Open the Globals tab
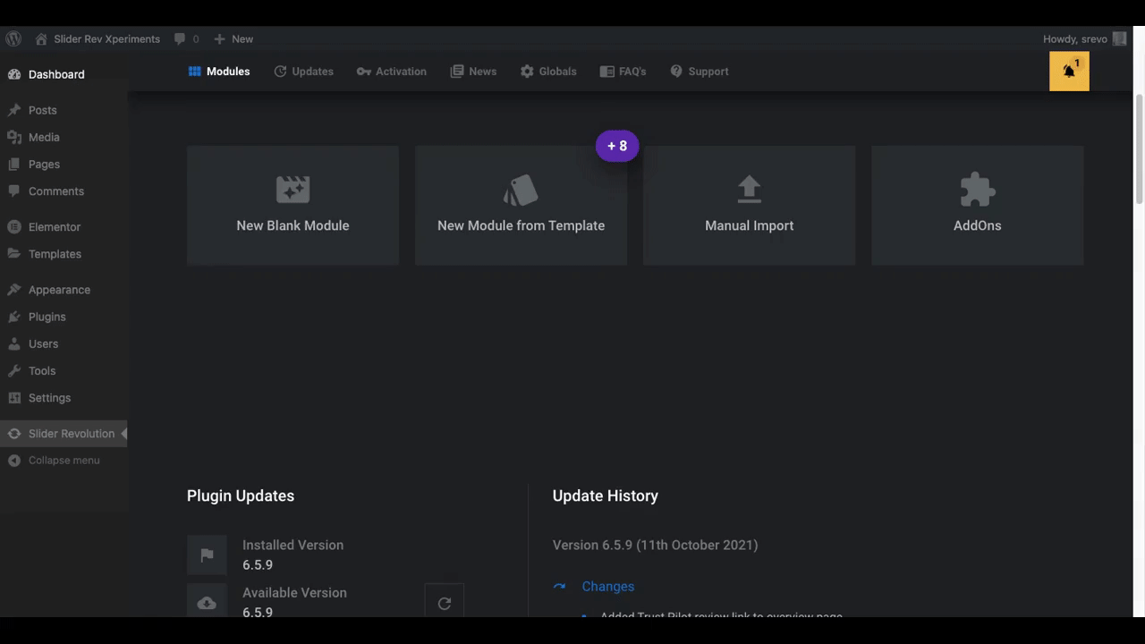1145x644 pixels. (x=548, y=71)
